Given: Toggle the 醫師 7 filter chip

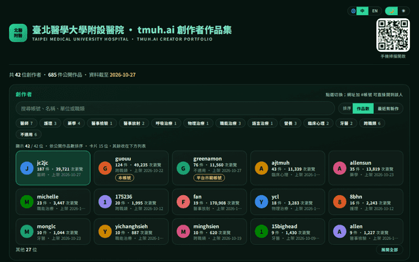Looking at the screenshot, I should (x=26, y=123).
